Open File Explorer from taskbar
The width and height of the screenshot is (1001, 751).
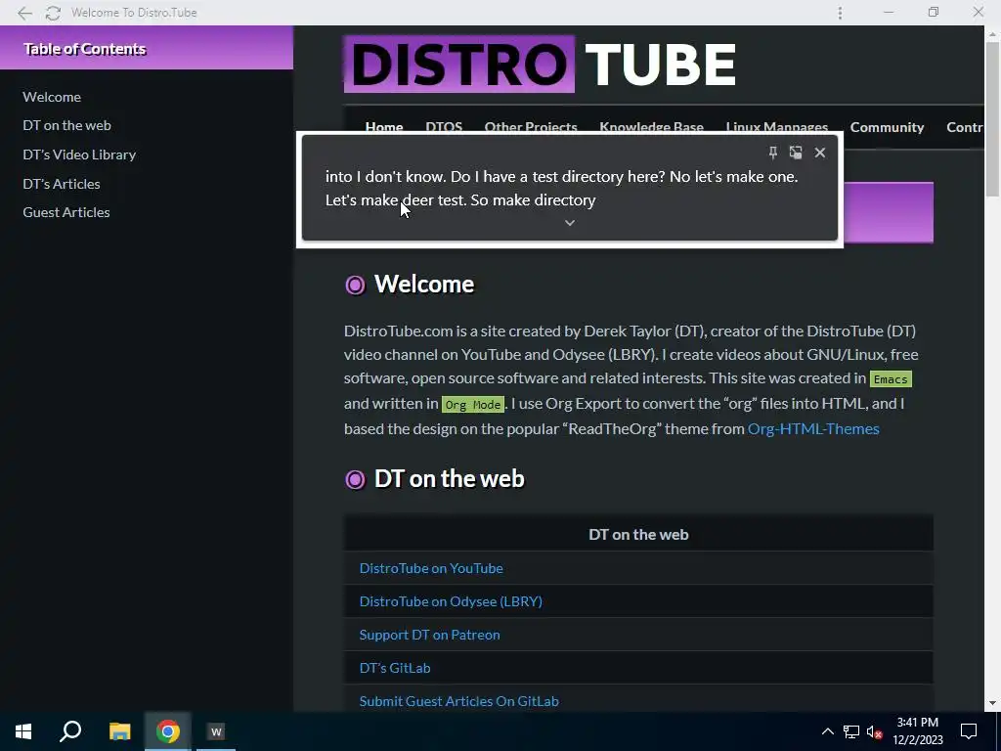pos(119,731)
